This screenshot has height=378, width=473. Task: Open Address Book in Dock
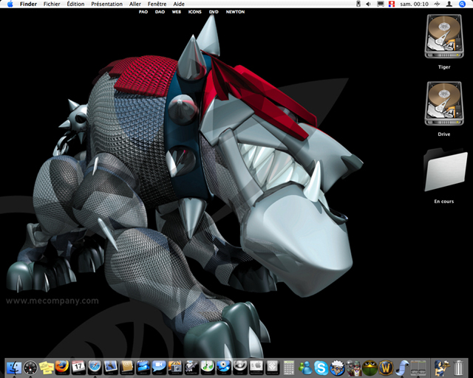point(127,368)
